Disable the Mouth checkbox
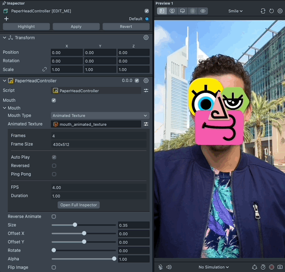 pos(54,100)
